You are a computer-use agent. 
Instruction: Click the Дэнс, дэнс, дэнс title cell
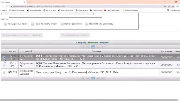pyautogui.click(x=97, y=72)
